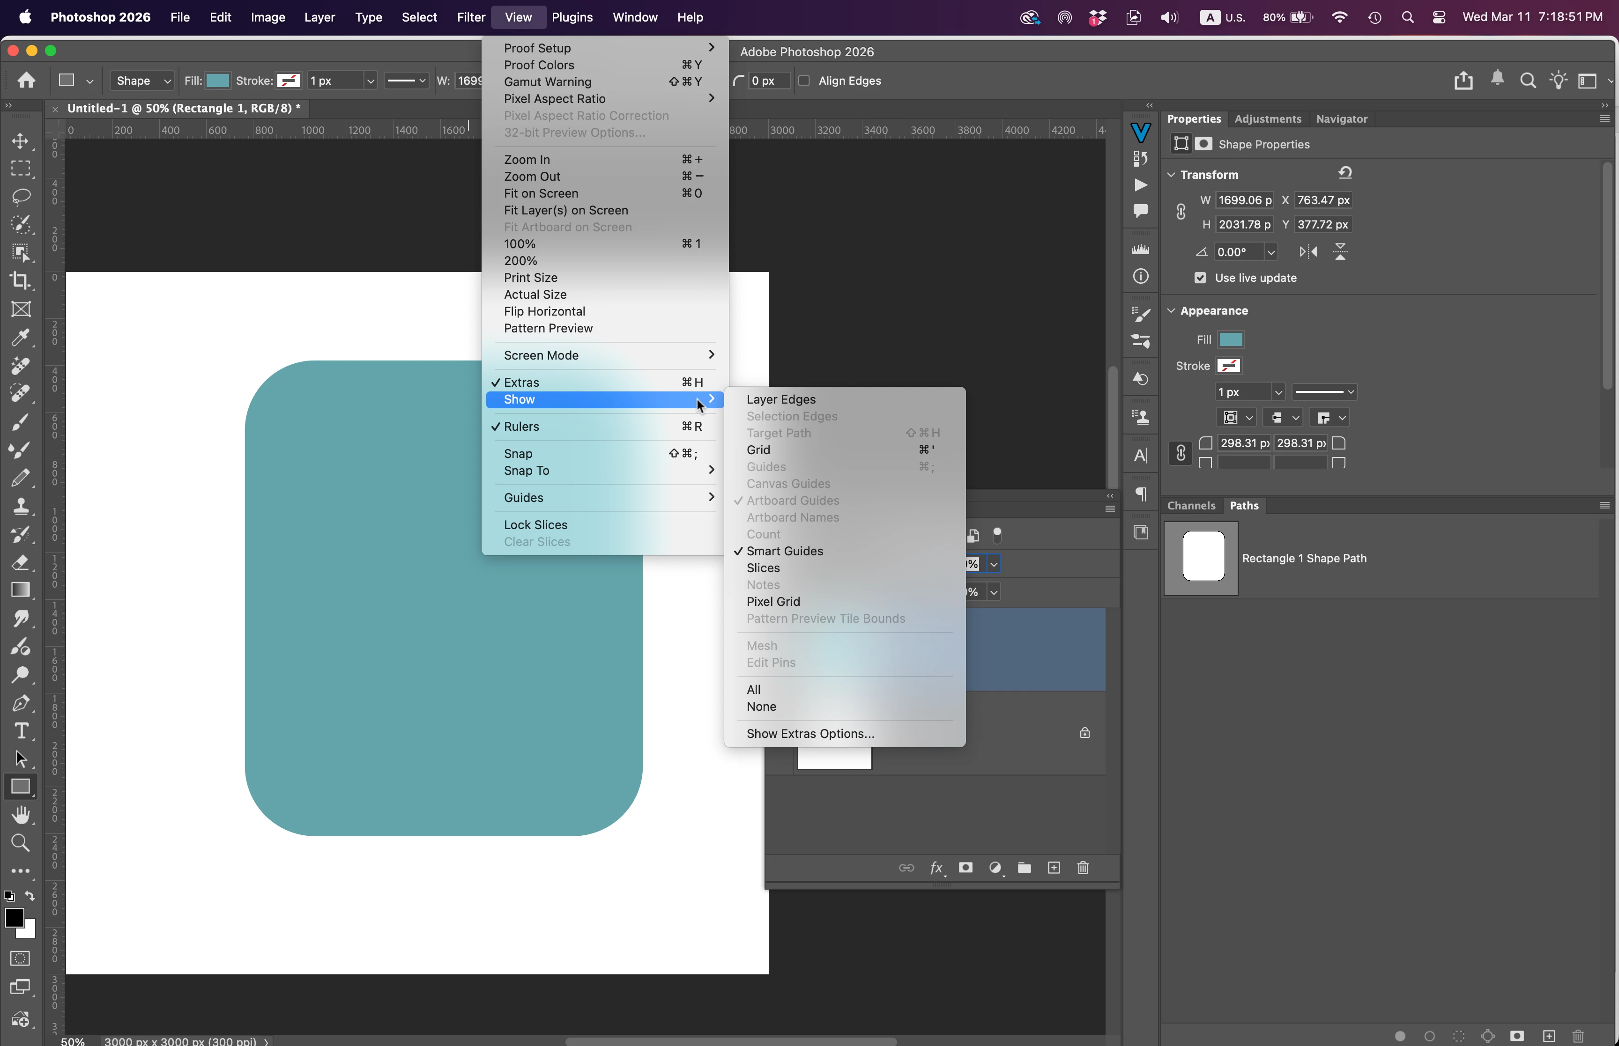
Task: Click Show Extras Options menu entry
Action: [x=810, y=734]
